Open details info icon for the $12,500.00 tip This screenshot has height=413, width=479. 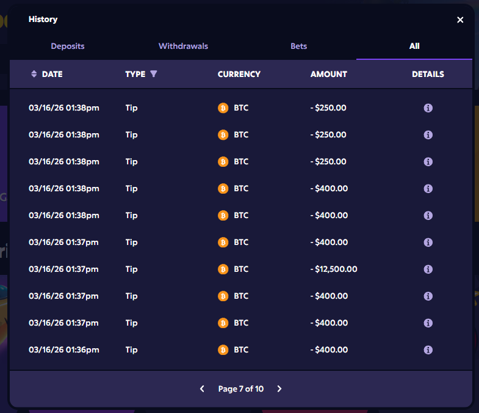(428, 269)
